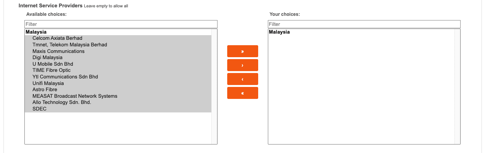Pick Astro Fibre provider
The height and width of the screenshot is (153, 485).
pyautogui.click(x=118, y=90)
